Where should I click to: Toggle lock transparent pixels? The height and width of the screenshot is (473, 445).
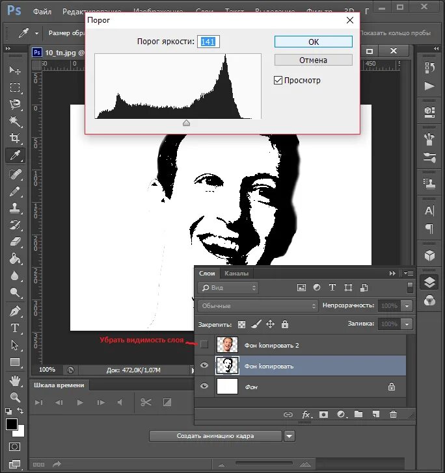point(241,324)
